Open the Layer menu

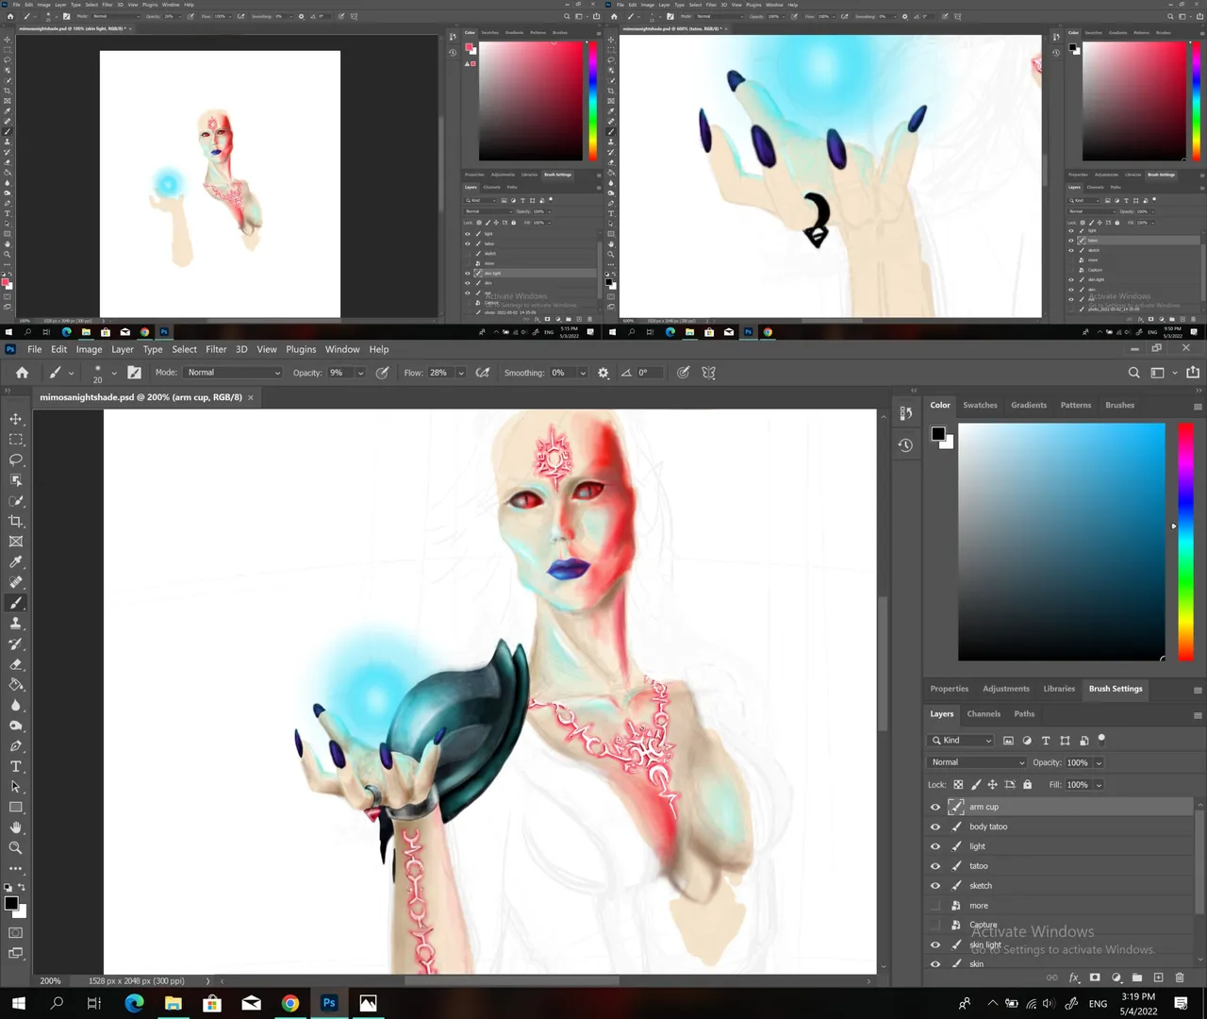coord(123,349)
